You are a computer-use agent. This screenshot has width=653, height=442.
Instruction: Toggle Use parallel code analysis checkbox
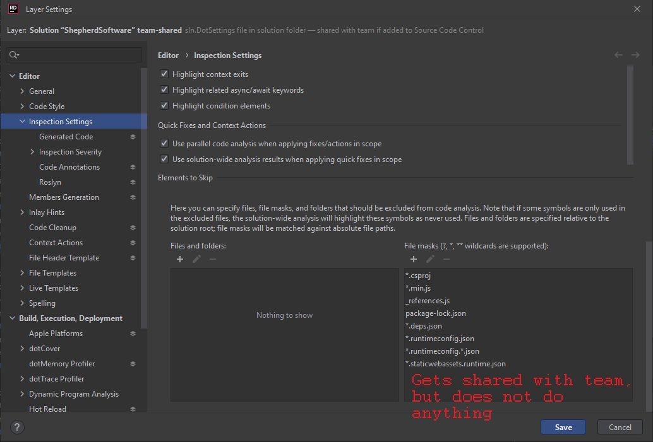pyautogui.click(x=164, y=144)
